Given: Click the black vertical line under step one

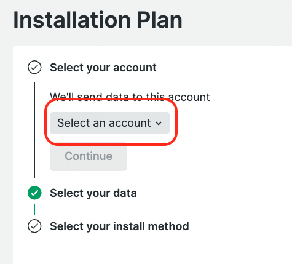Looking at the screenshot, I should (34, 130).
